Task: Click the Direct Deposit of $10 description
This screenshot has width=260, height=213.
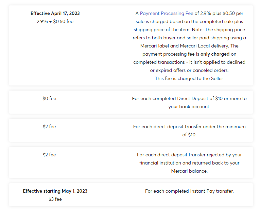Action: click(x=189, y=103)
